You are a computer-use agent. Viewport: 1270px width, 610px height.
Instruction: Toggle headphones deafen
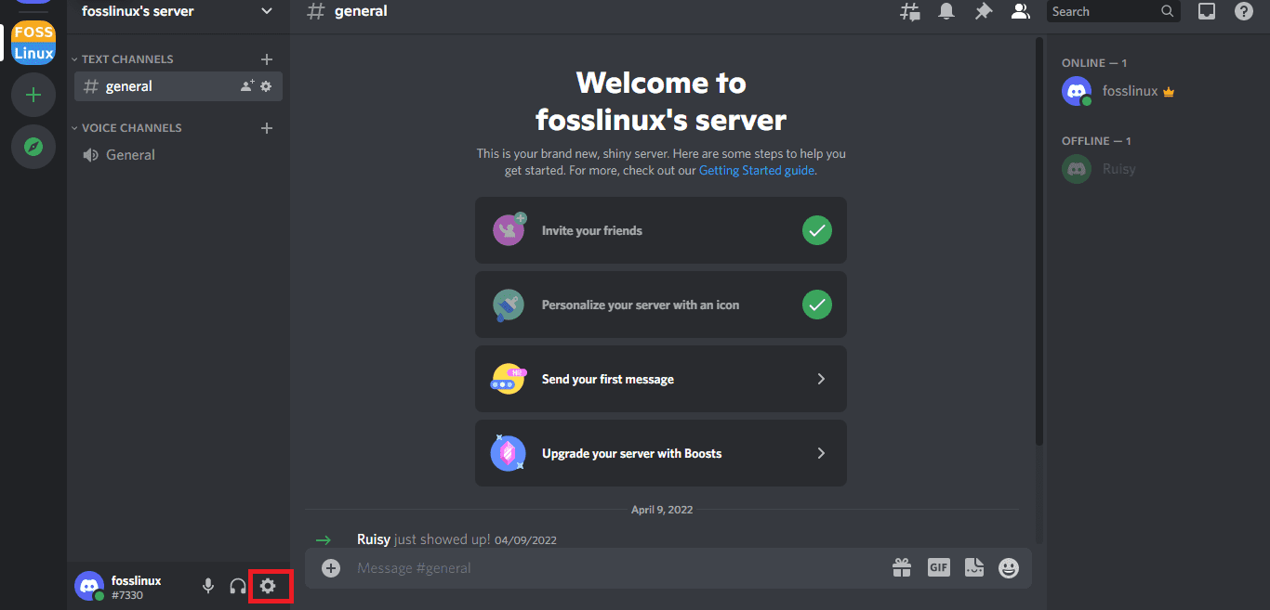238,586
